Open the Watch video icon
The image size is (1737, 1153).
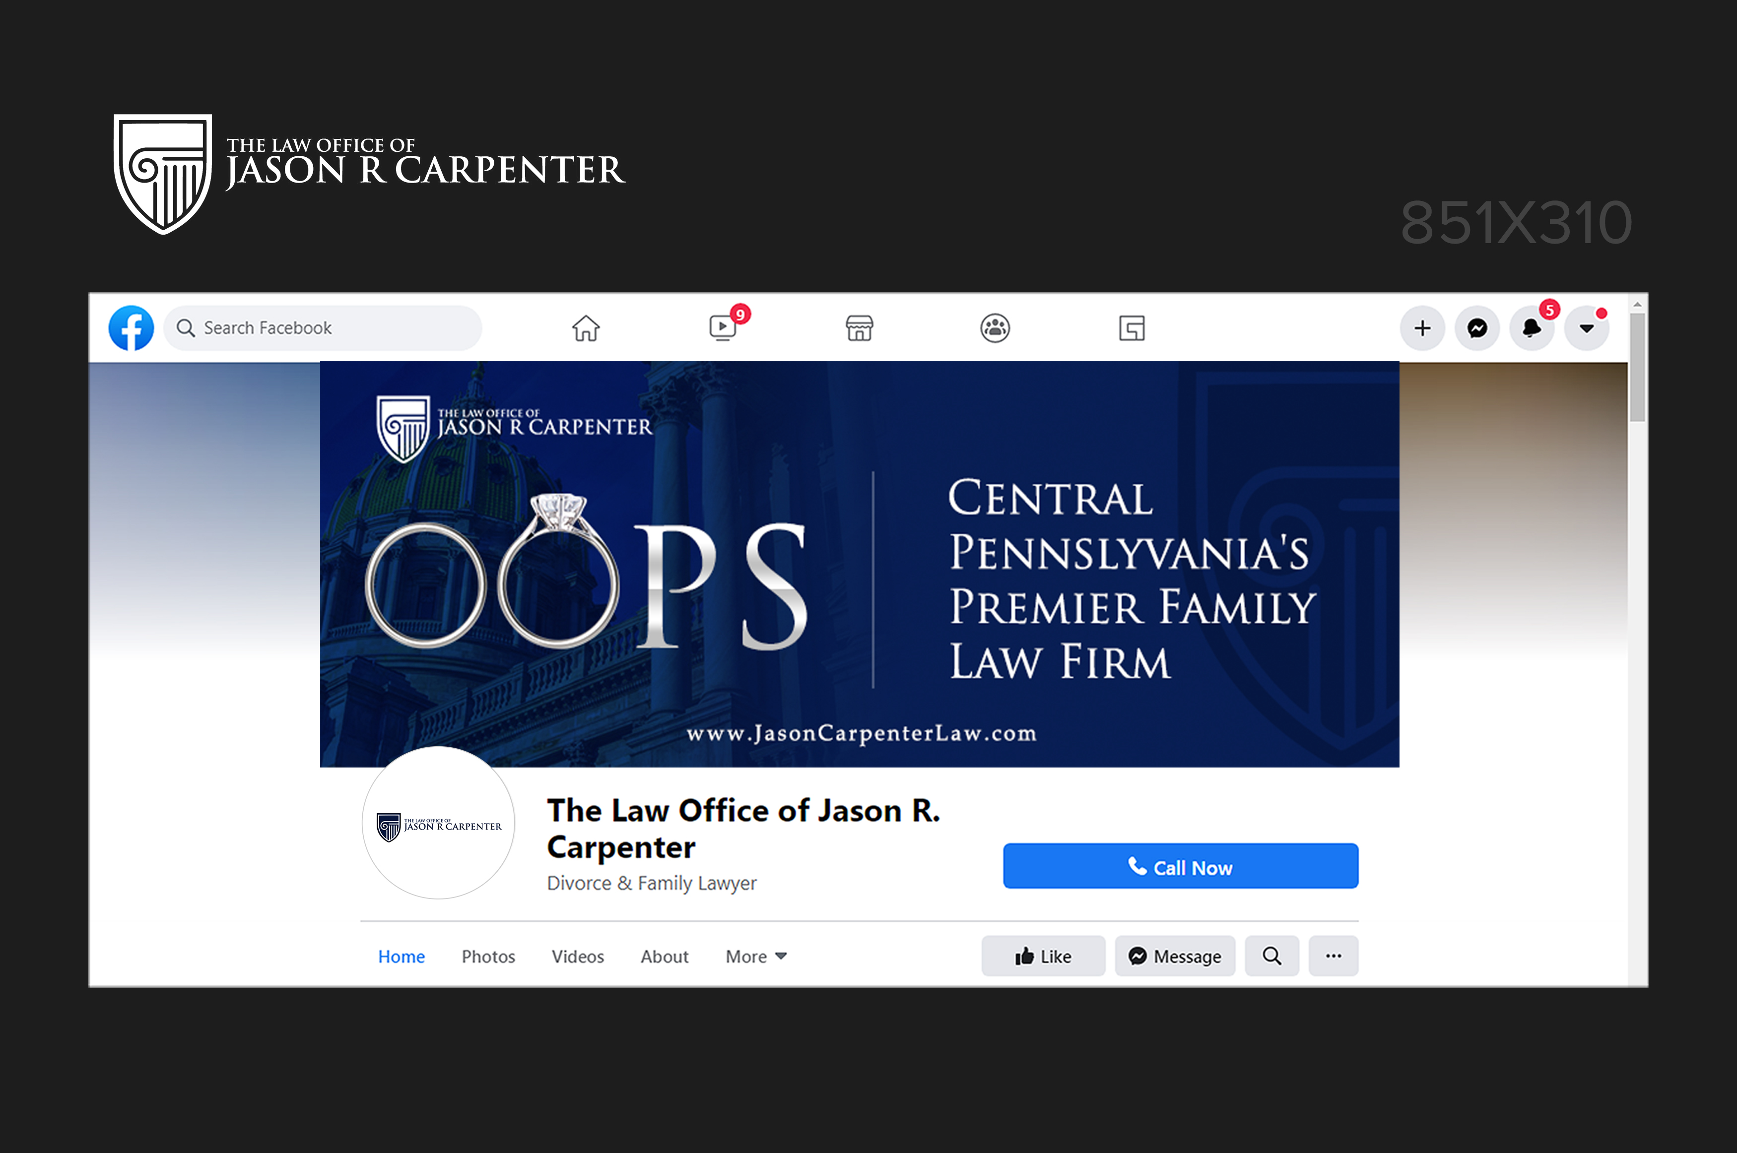(723, 328)
